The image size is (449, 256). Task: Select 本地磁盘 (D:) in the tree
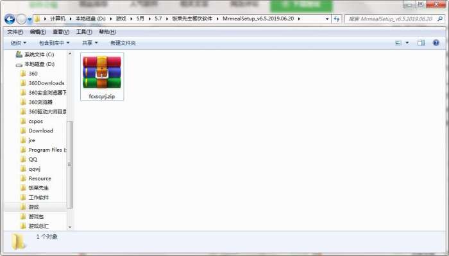coord(39,64)
